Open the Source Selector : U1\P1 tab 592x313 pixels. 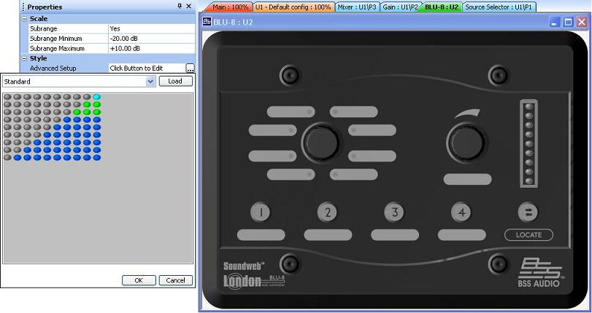[x=498, y=7]
